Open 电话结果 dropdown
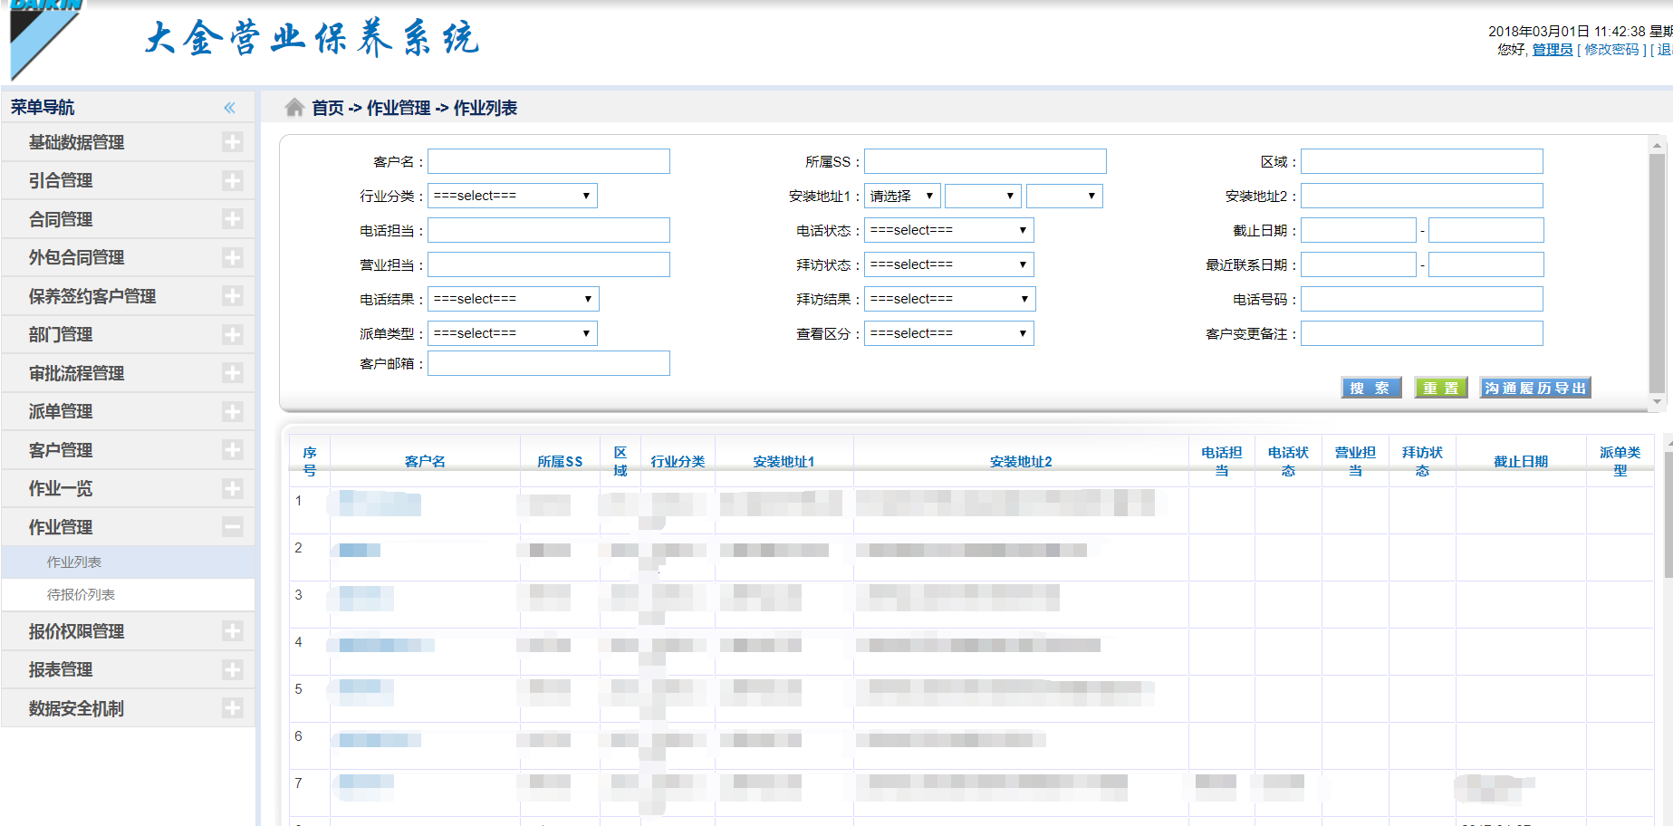Screen dimensions: 1673x826 coord(513,299)
